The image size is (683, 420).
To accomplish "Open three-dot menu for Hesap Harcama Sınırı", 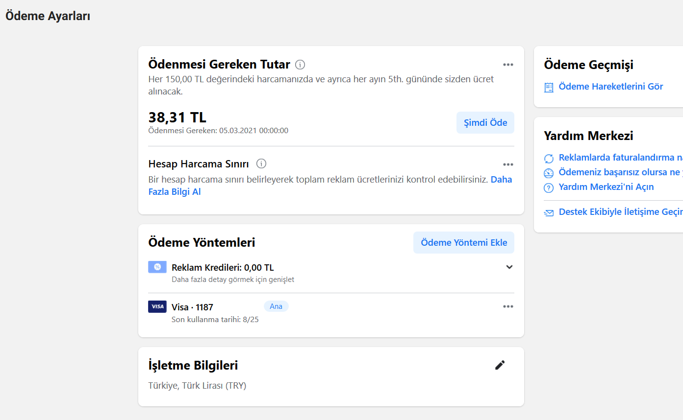I will 508,164.
